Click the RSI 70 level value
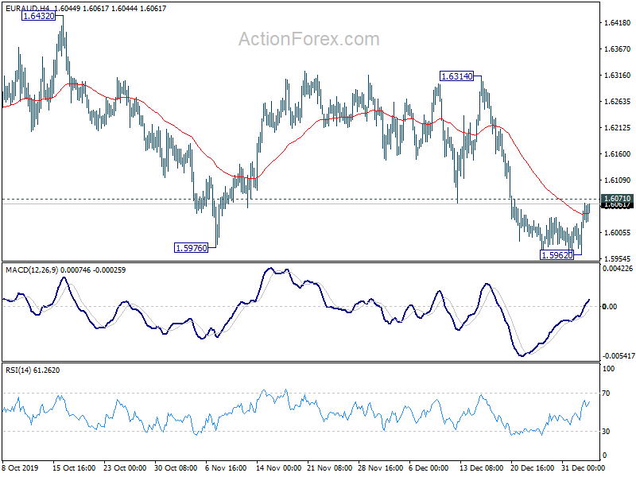The height and width of the screenshot is (477, 636). tap(606, 393)
